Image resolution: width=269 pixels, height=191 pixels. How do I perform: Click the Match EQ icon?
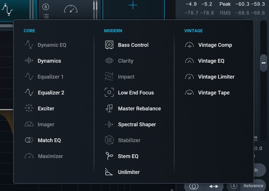29,140
